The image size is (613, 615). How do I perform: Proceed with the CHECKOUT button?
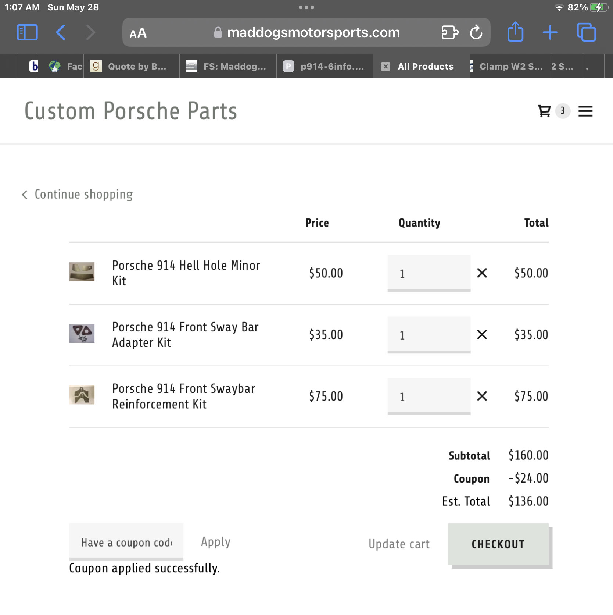(x=498, y=544)
